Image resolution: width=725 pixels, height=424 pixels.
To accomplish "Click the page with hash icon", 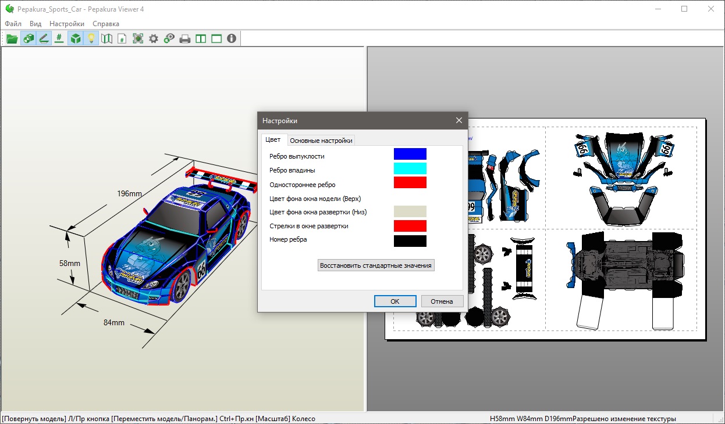I will click(x=122, y=39).
